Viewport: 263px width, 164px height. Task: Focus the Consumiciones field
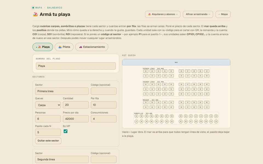104,119
